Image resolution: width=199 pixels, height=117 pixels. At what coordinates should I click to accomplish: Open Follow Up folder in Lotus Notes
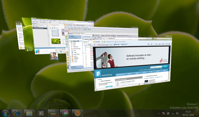(76, 47)
